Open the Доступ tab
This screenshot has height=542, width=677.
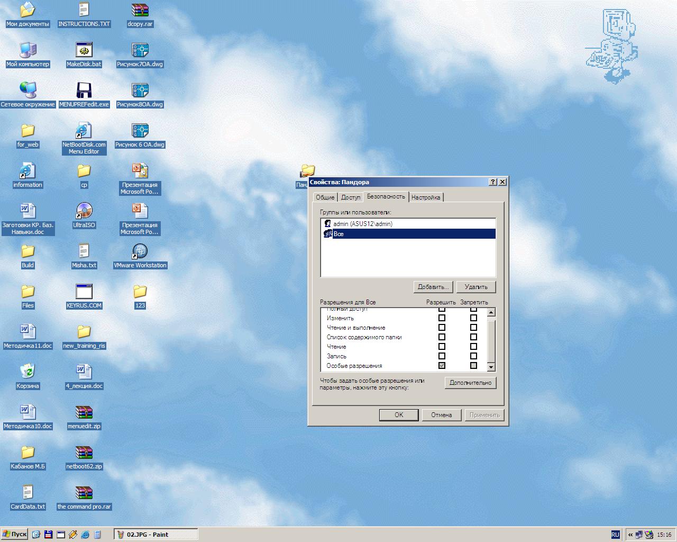[x=350, y=197]
